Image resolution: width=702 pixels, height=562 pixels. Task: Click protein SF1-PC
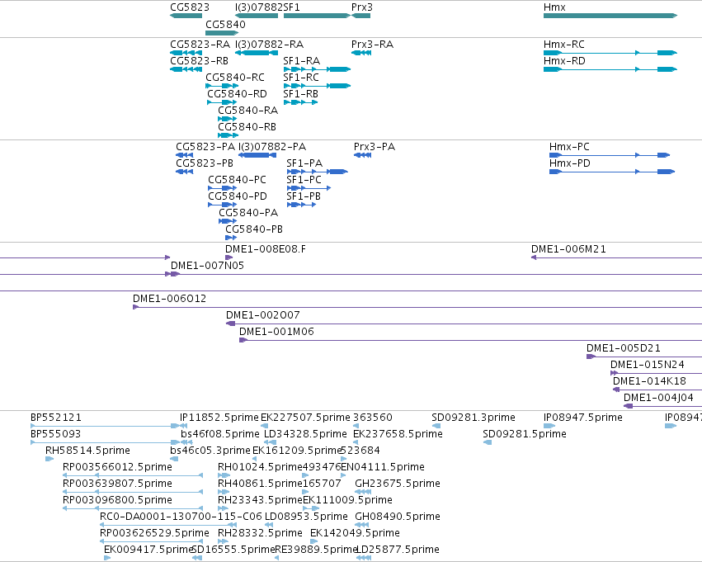pyautogui.click(x=309, y=188)
